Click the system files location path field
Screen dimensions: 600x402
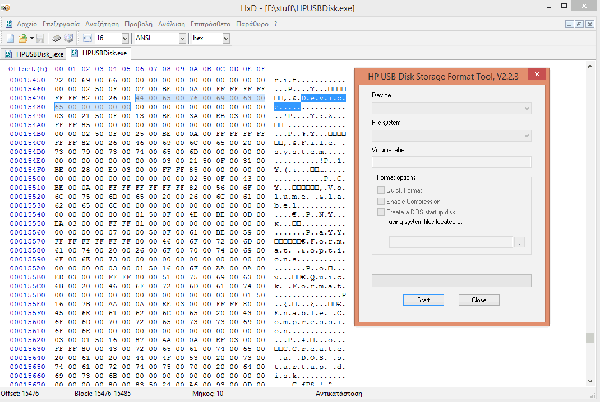(451, 242)
